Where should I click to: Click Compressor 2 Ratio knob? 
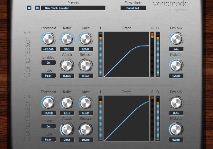click(67, 103)
